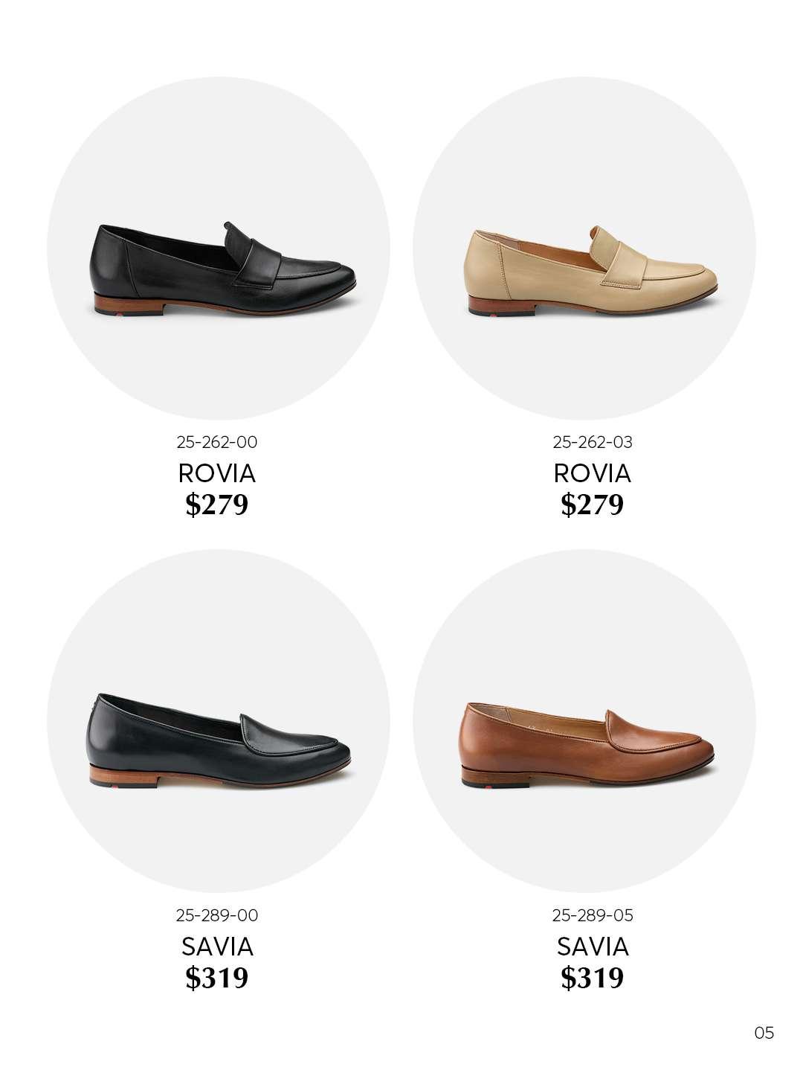
Task: Click the SAVIA name under brown loafer
Action: [x=593, y=947]
